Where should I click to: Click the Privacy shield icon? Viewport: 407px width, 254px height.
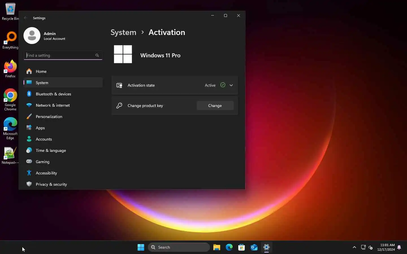(29, 184)
